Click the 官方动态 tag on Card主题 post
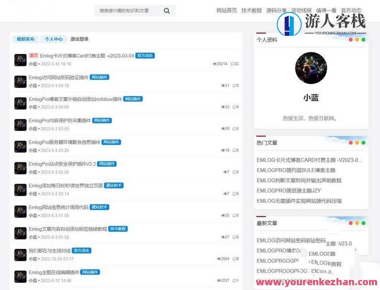 point(145,55)
